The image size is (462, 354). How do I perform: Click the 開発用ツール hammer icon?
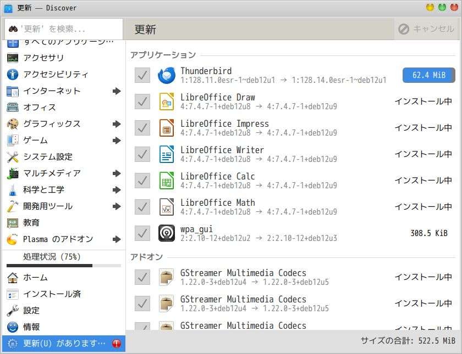(x=13, y=206)
